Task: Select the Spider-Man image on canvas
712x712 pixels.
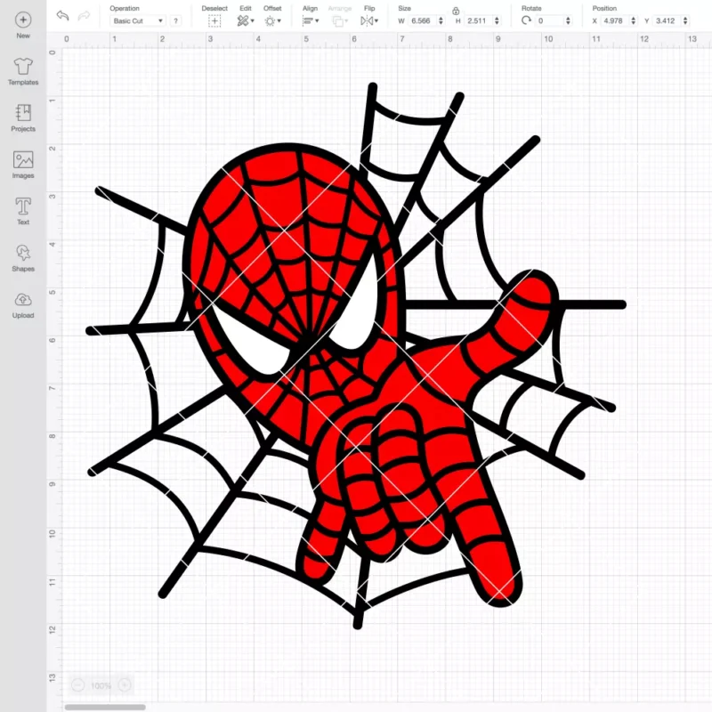Action: pos(357,355)
